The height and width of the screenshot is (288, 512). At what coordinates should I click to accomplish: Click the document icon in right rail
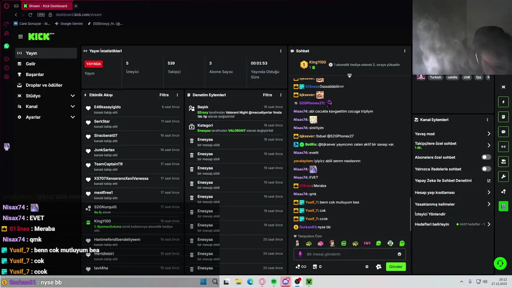point(503,117)
